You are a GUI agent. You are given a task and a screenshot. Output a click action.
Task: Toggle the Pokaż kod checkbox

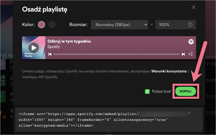[x=147, y=92]
